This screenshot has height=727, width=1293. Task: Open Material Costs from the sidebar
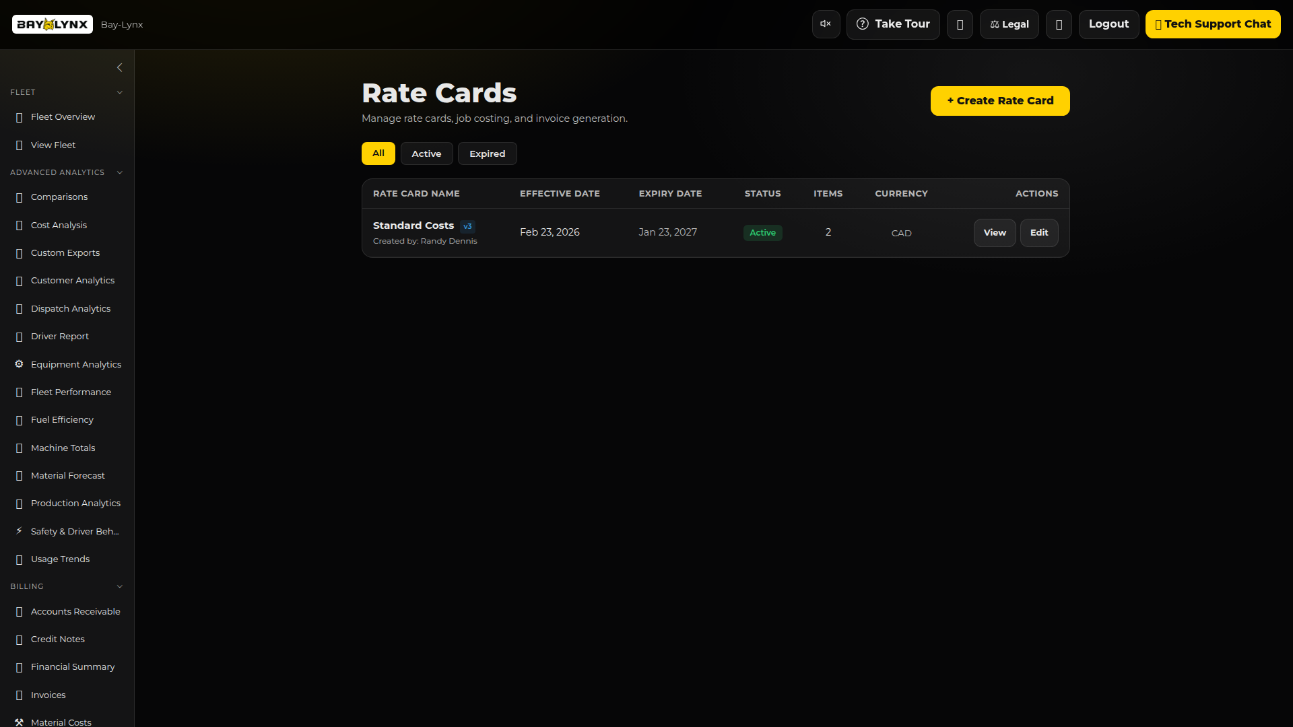pyautogui.click(x=62, y=722)
